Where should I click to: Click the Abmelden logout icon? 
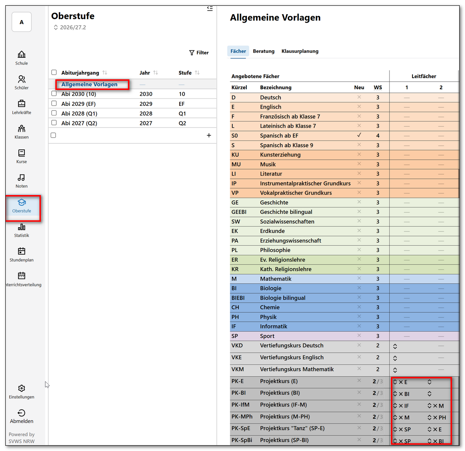point(22,413)
